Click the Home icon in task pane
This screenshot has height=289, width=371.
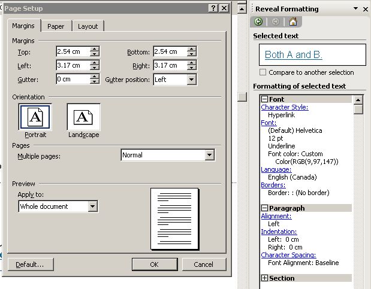293,22
